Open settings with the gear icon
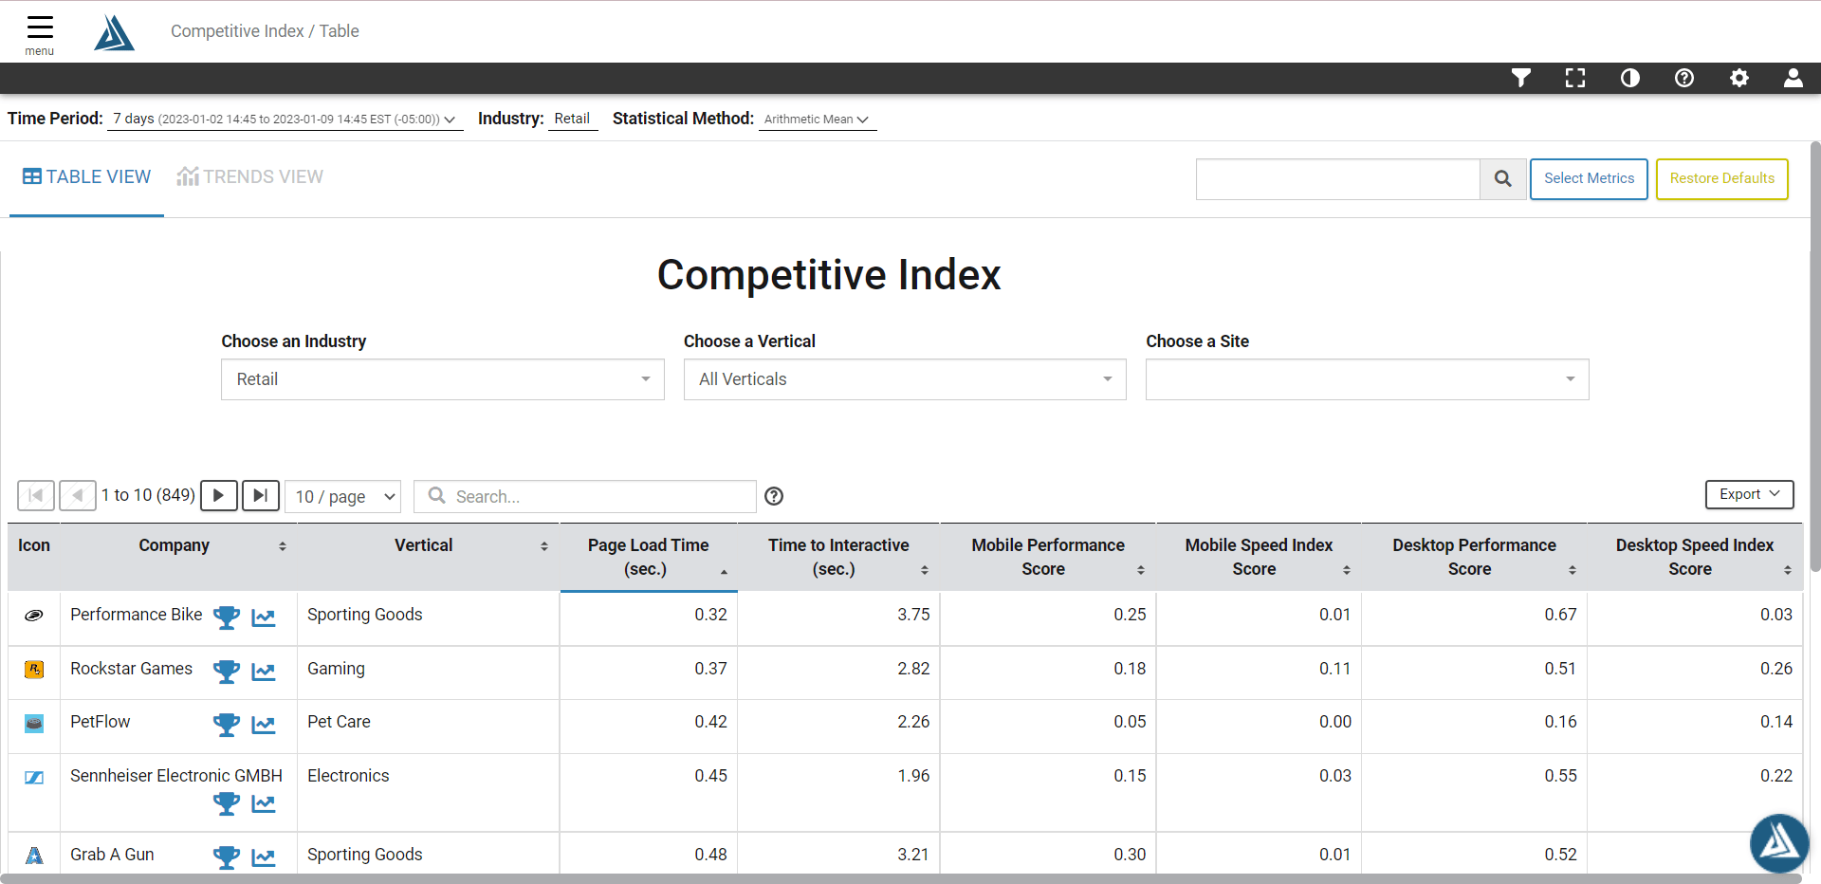The image size is (1821, 884). [1739, 78]
